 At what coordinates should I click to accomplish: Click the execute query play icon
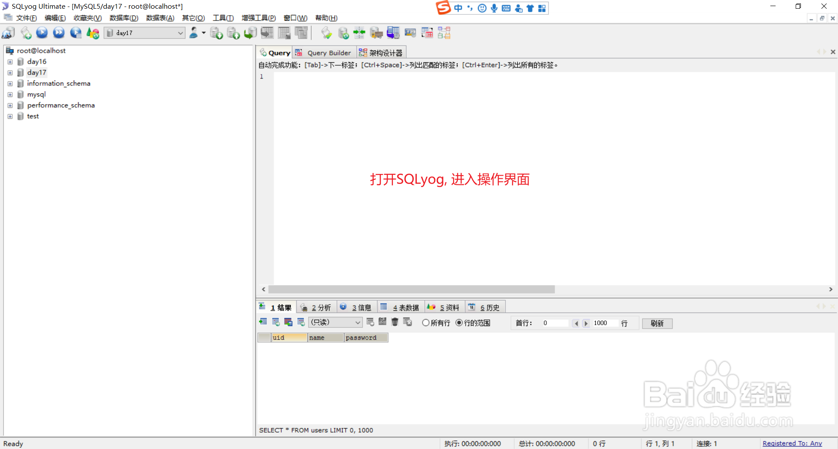click(x=42, y=33)
